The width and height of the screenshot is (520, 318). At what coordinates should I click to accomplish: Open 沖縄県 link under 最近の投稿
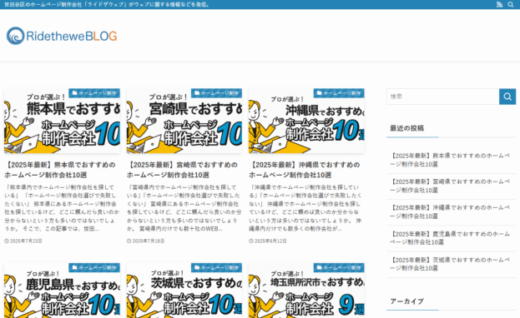pos(450,211)
